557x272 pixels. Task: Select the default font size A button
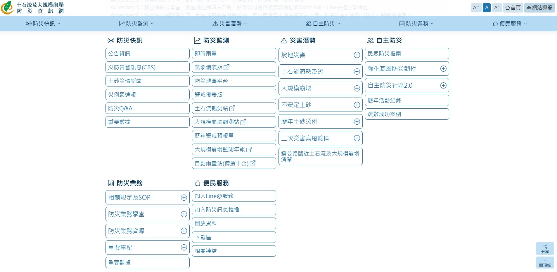[487, 8]
